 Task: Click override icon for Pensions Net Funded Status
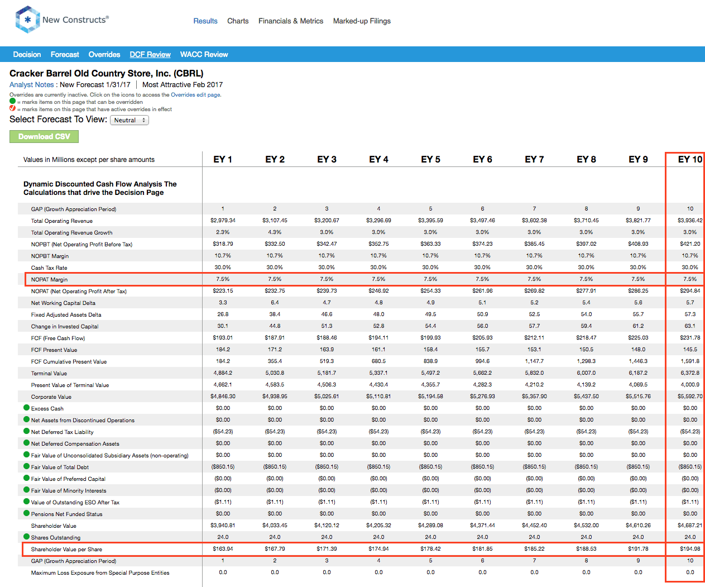point(26,513)
